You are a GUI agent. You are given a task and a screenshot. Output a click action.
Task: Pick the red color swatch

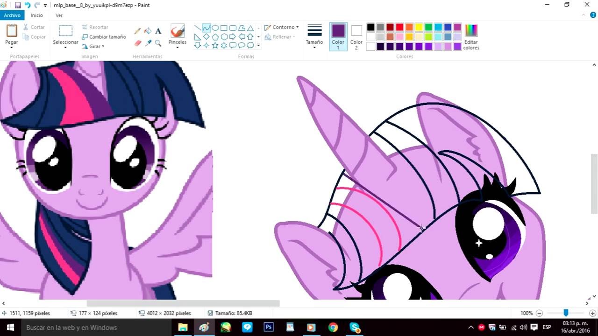pos(399,27)
